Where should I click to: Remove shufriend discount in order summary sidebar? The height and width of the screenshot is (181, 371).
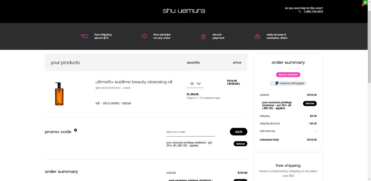(x=310, y=104)
